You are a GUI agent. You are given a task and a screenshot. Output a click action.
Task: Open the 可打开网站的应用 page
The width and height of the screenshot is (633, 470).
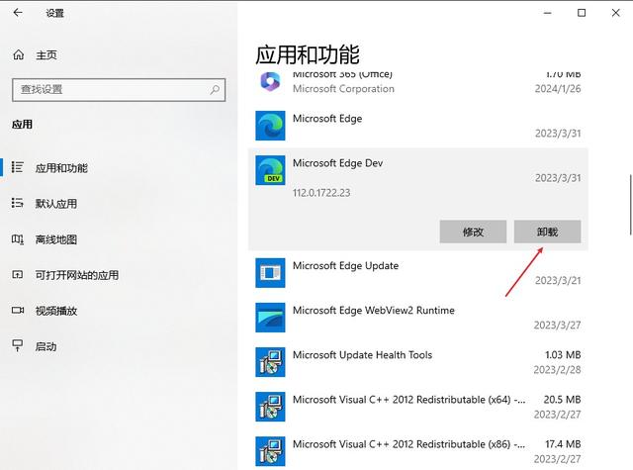pyautogui.click(x=77, y=275)
